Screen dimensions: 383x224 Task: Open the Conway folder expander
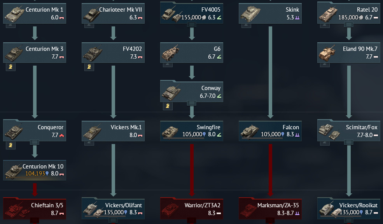(x=192, y=103)
